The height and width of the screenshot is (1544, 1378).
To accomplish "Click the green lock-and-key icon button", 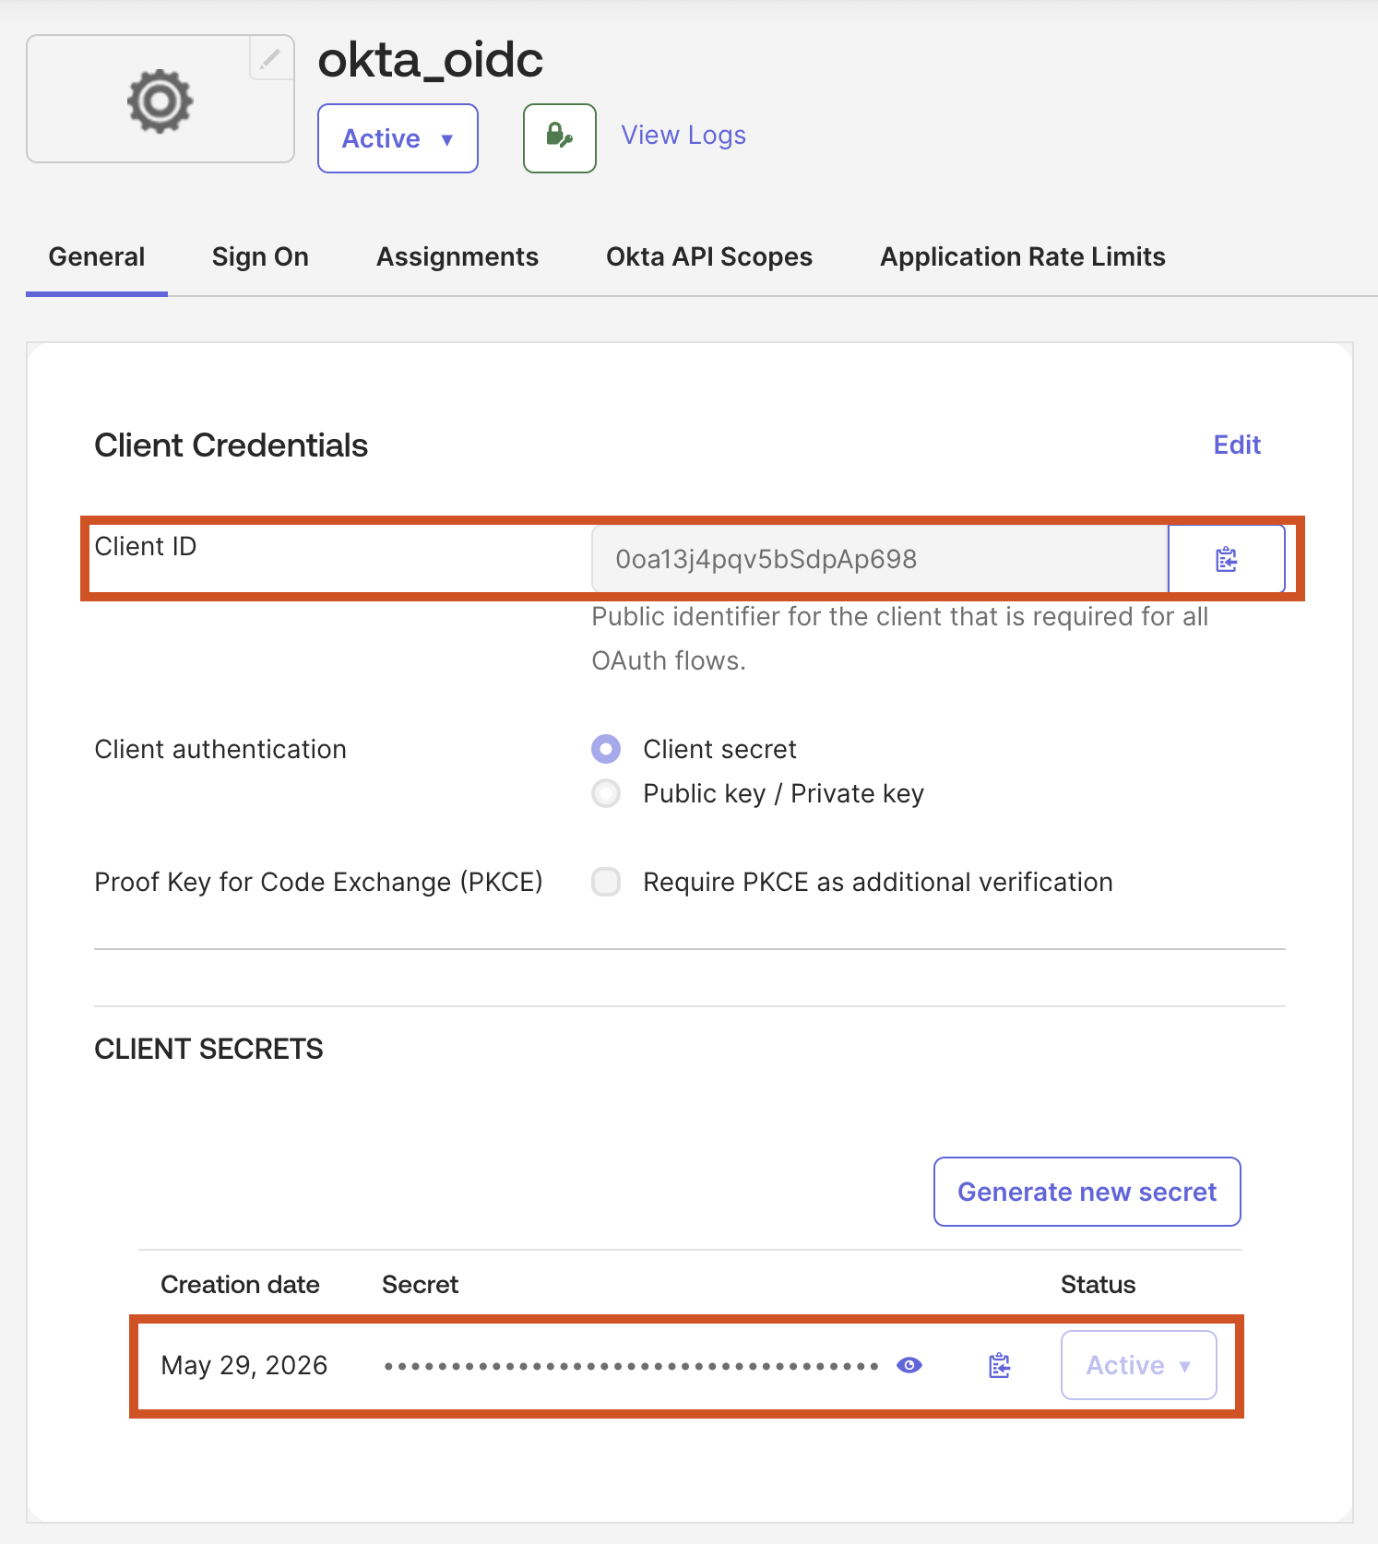I will 560,138.
